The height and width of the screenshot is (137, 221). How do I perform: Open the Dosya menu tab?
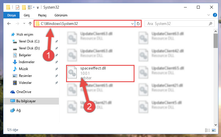[11, 15]
